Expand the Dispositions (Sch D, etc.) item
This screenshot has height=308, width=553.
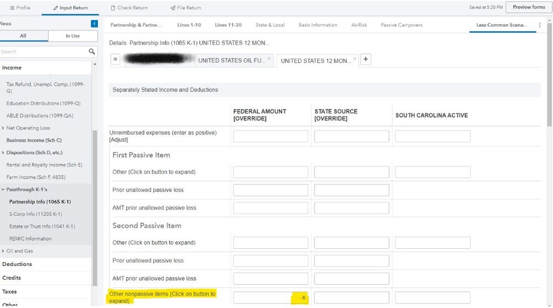[3, 153]
